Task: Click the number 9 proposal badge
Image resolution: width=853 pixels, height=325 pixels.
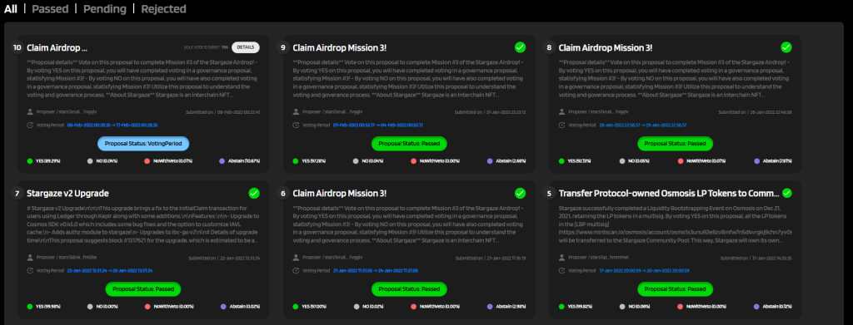Action: 283,47
